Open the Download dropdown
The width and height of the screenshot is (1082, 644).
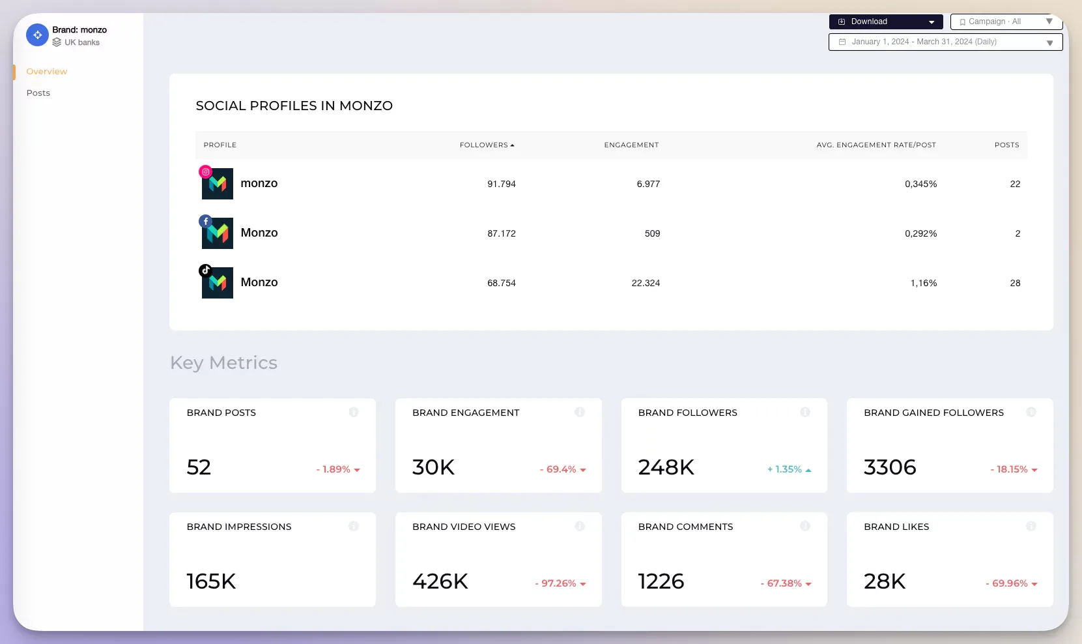pyautogui.click(x=886, y=22)
